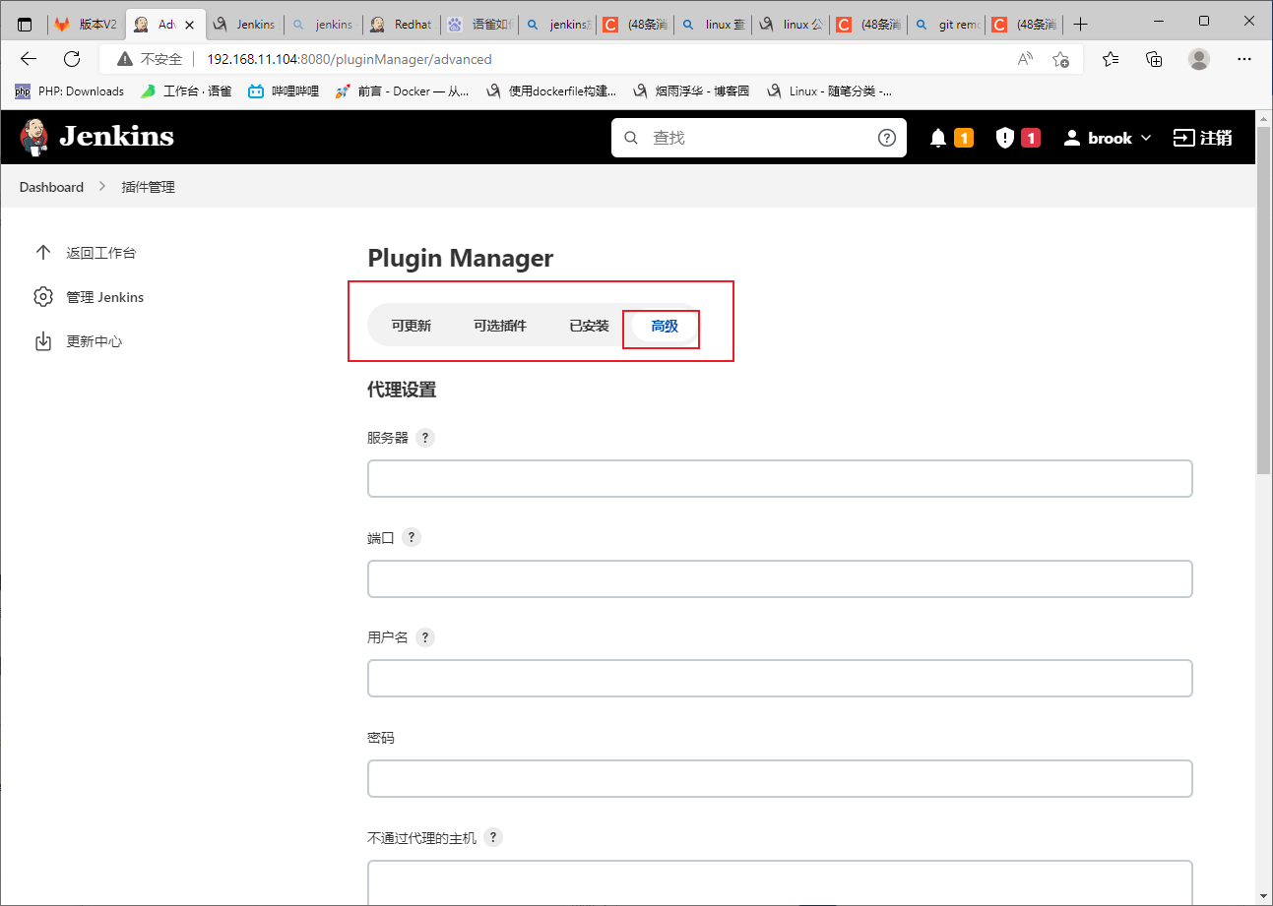Switch to the 已安装 tab

[589, 326]
